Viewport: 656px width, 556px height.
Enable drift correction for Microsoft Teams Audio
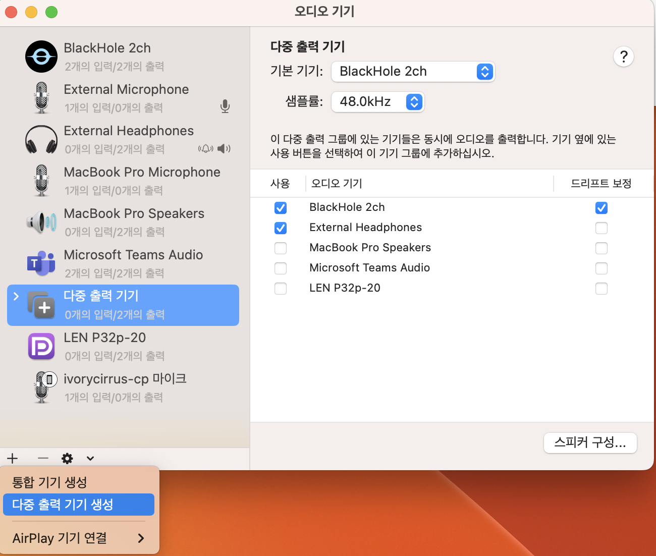pos(602,268)
